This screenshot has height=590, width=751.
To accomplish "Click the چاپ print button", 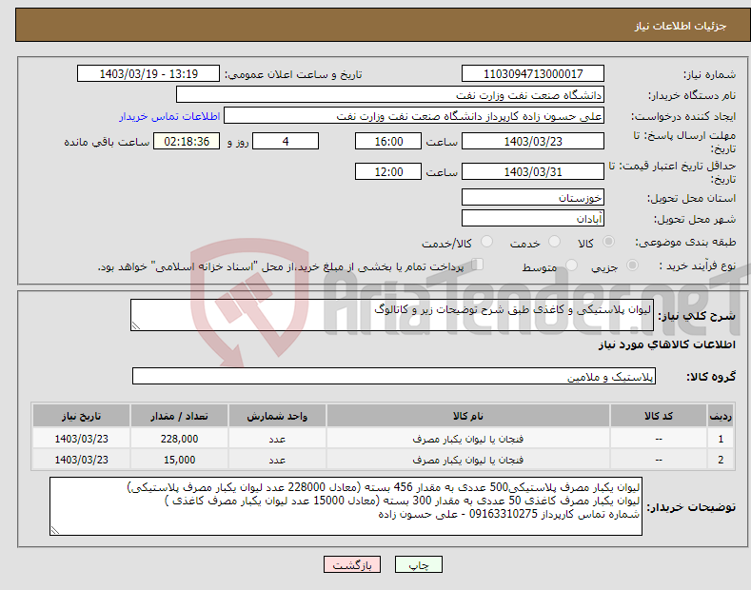I will pos(419,565).
